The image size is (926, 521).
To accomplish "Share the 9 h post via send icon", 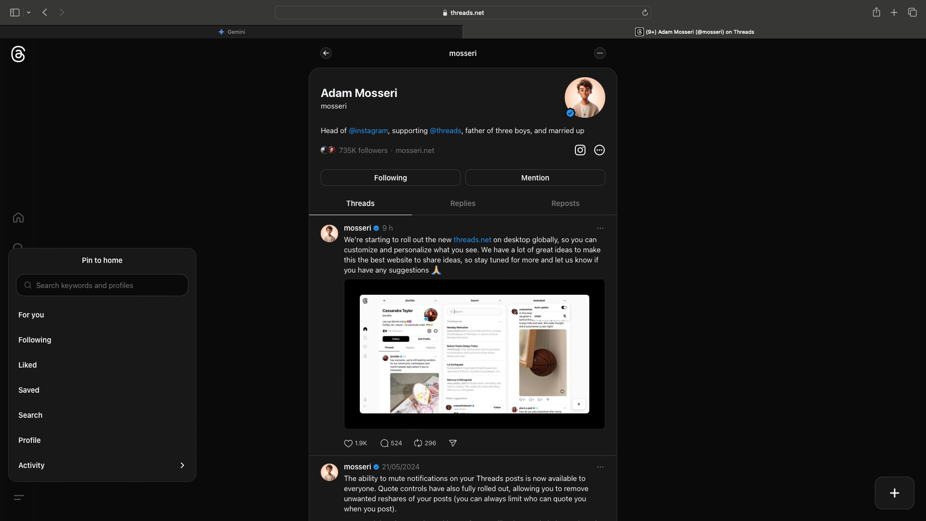I will pos(453,443).
